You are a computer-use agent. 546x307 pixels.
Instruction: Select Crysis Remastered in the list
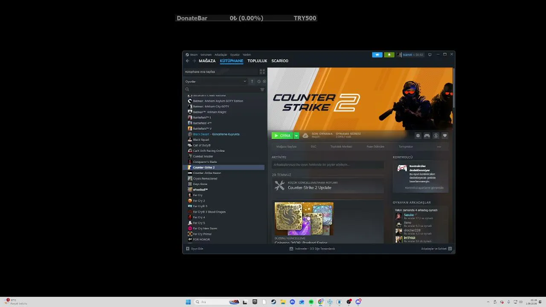pyautogui.click(x=205, y=179)
